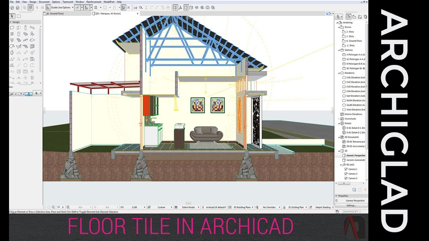Select the Beam tool
This screenshot has width=429, height=241.
[x=32, y=27]
